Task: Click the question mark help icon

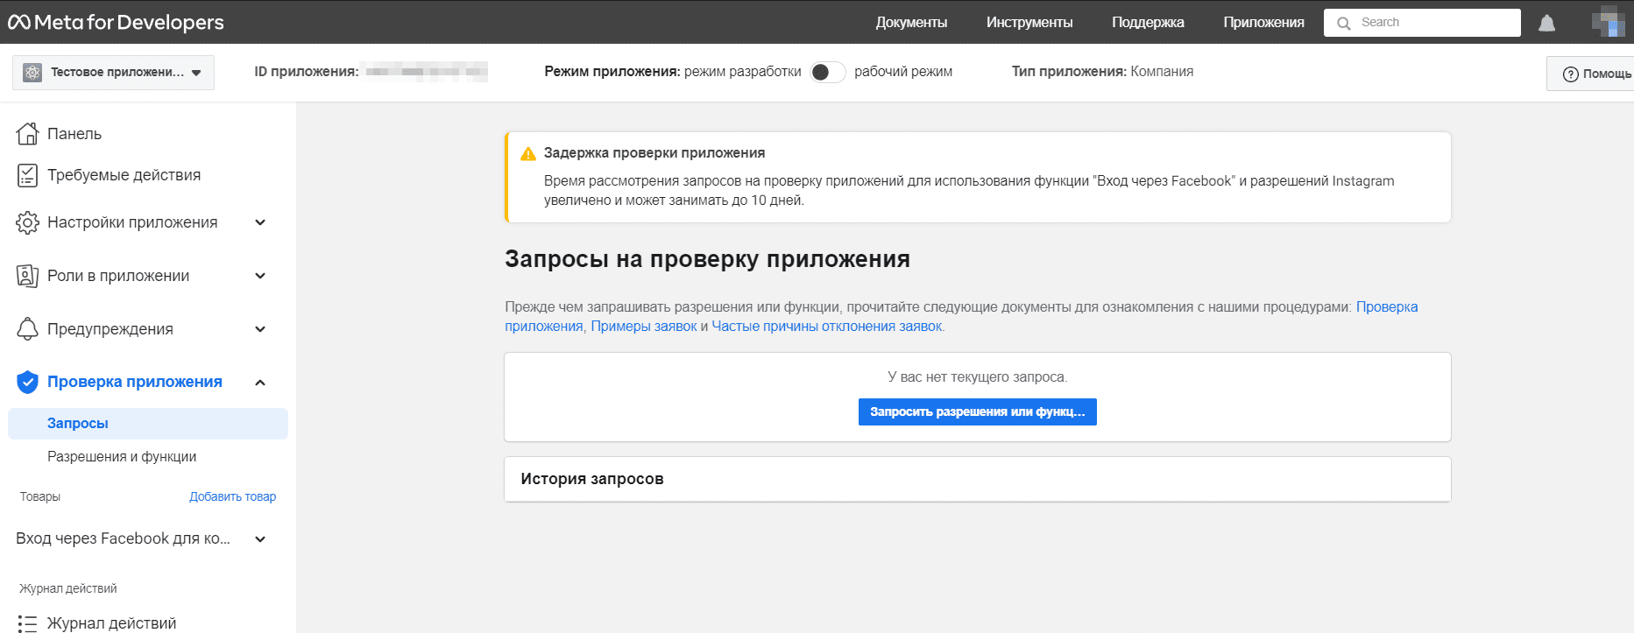Action: [1571, 74]
